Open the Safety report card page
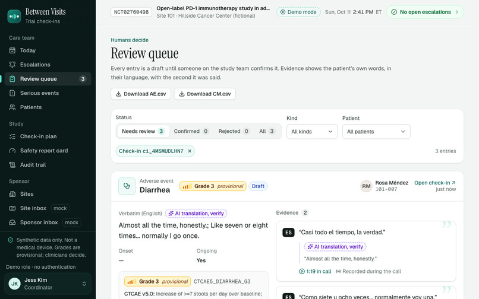Viewport: 479px width, 299px height. tap(48, 151)
